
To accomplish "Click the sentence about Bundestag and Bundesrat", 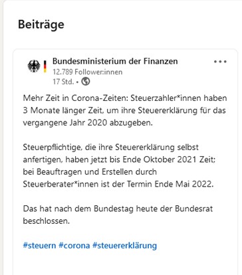I will click(x=118, y=215).
